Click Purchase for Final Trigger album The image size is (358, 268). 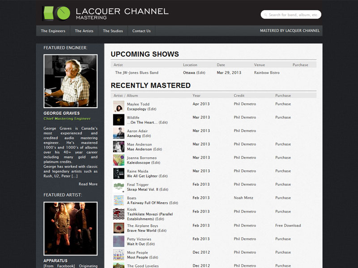pos(283,184)
